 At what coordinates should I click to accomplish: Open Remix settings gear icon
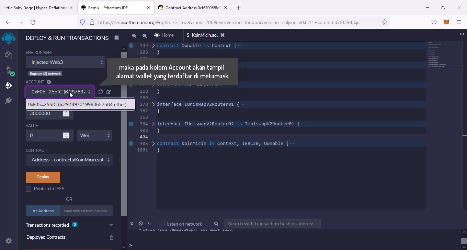pyautogui.click(x=9, y=241)
